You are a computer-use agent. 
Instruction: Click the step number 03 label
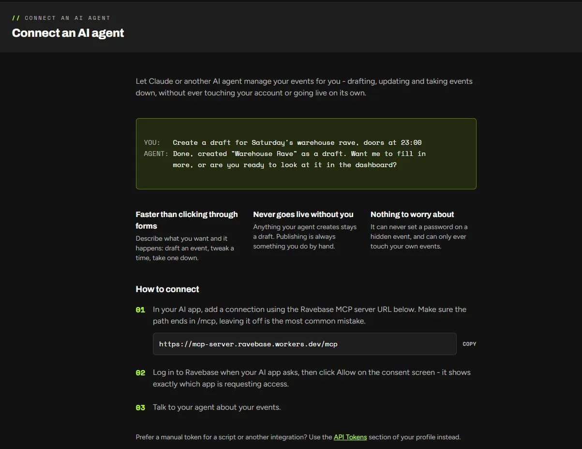(140, 408)
